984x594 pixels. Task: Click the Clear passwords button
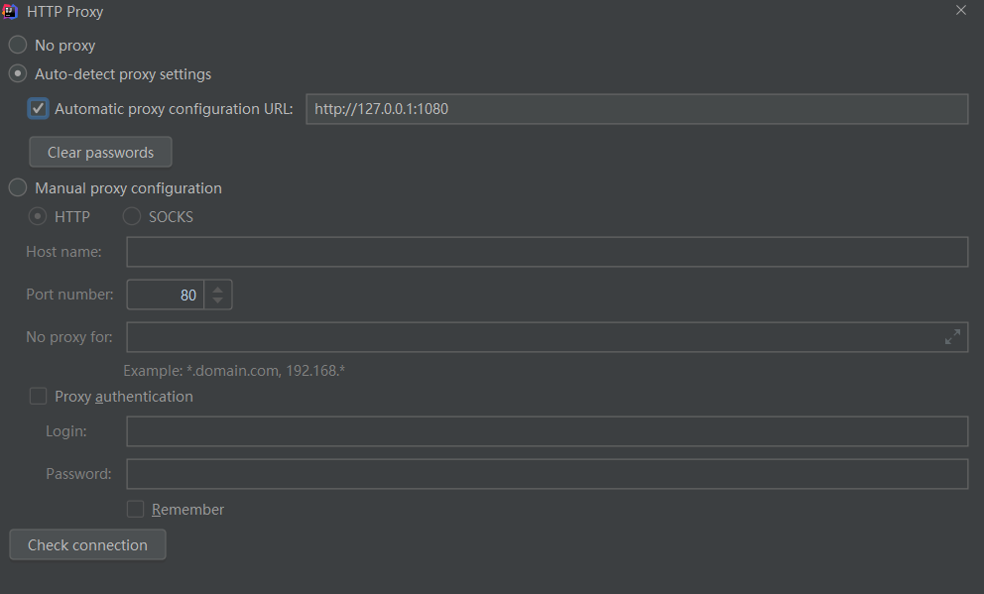click(100, 153)
